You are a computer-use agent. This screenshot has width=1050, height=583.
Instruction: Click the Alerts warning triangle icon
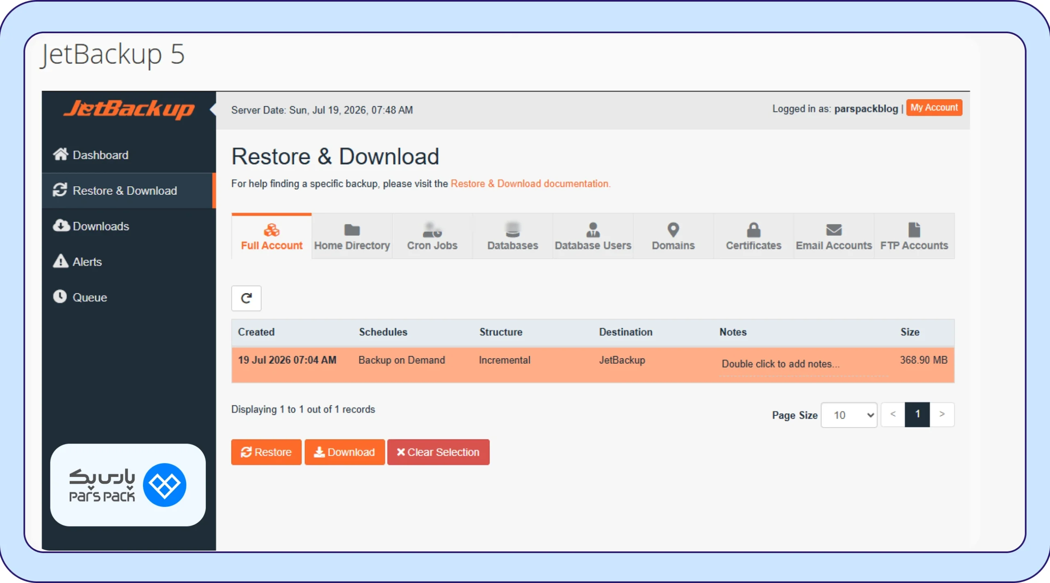click(x=60, y=261)
